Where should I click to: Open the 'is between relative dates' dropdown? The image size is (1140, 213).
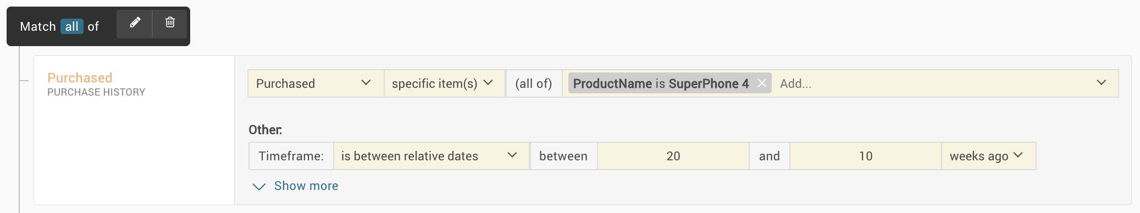tap(431, 156)
